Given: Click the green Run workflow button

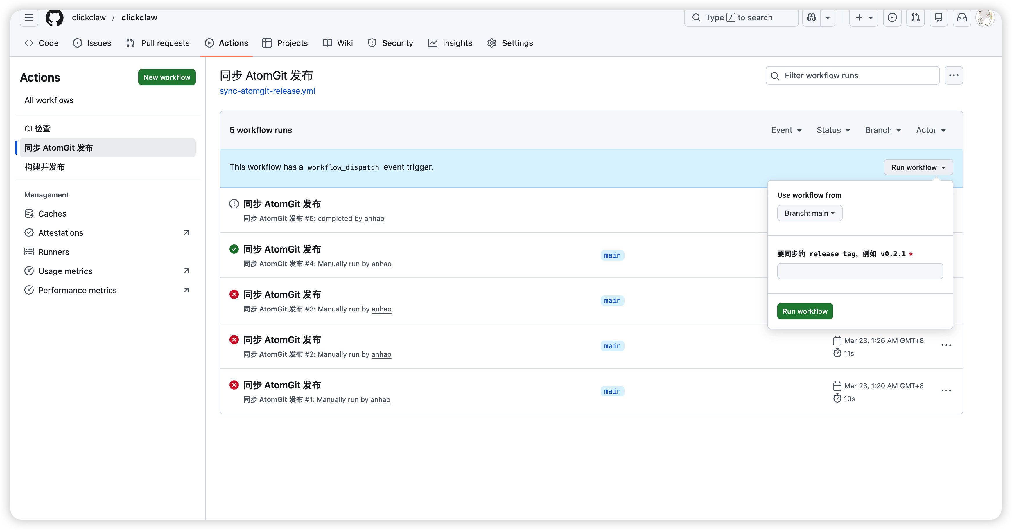Looking at the screenshot, I should (805, 311).
